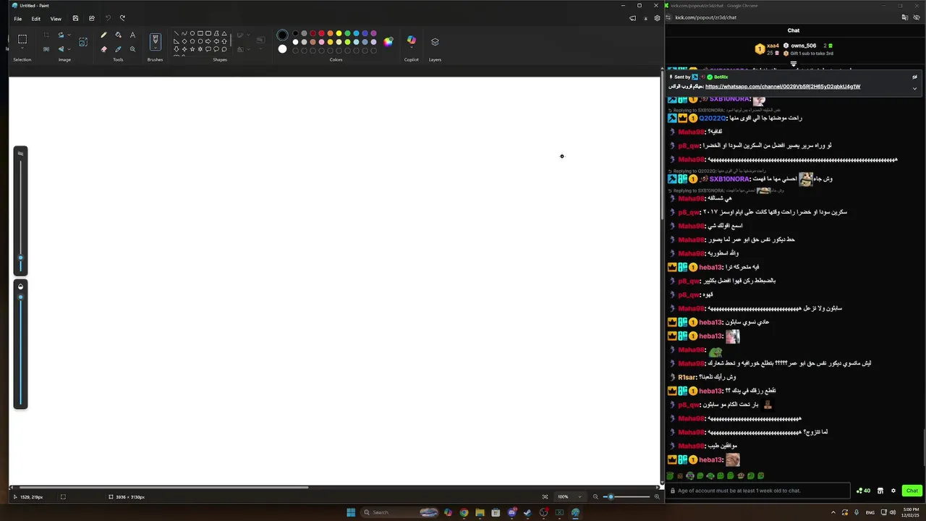Expand the Flip options dropdown arrow
The height and width of the screenshot is (521, 926).
pos(69,49)
